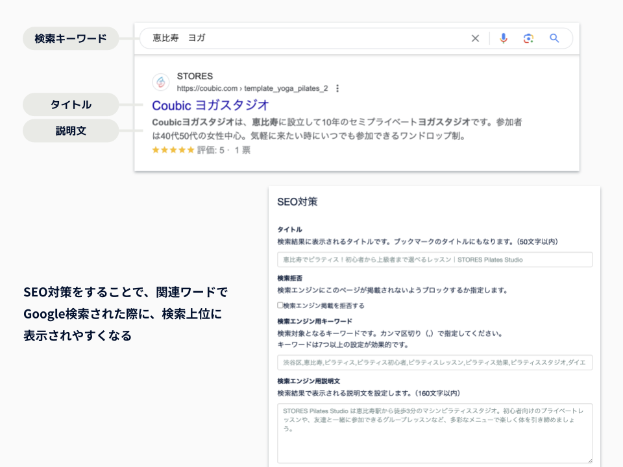Tick the 検索エンジン掲載を拒否する checkbox

[x=280, y=305]
